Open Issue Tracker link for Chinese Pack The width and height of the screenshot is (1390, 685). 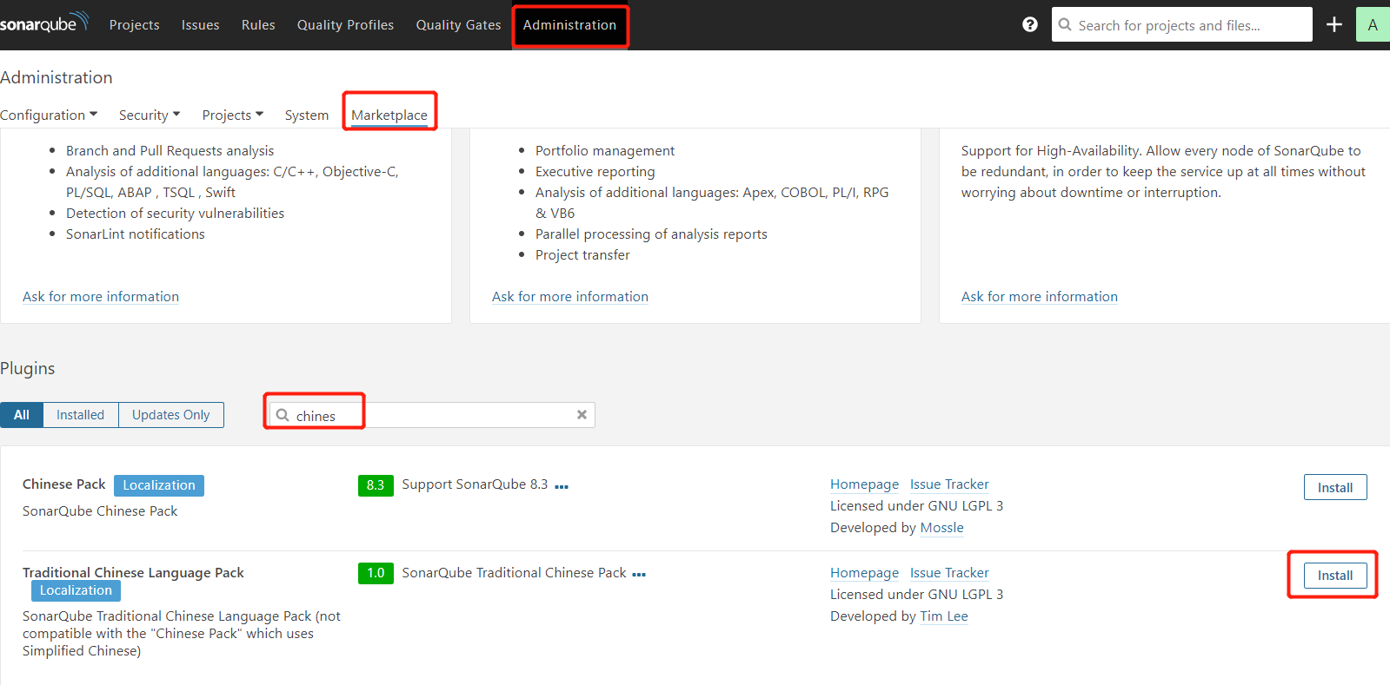(949, 484)
